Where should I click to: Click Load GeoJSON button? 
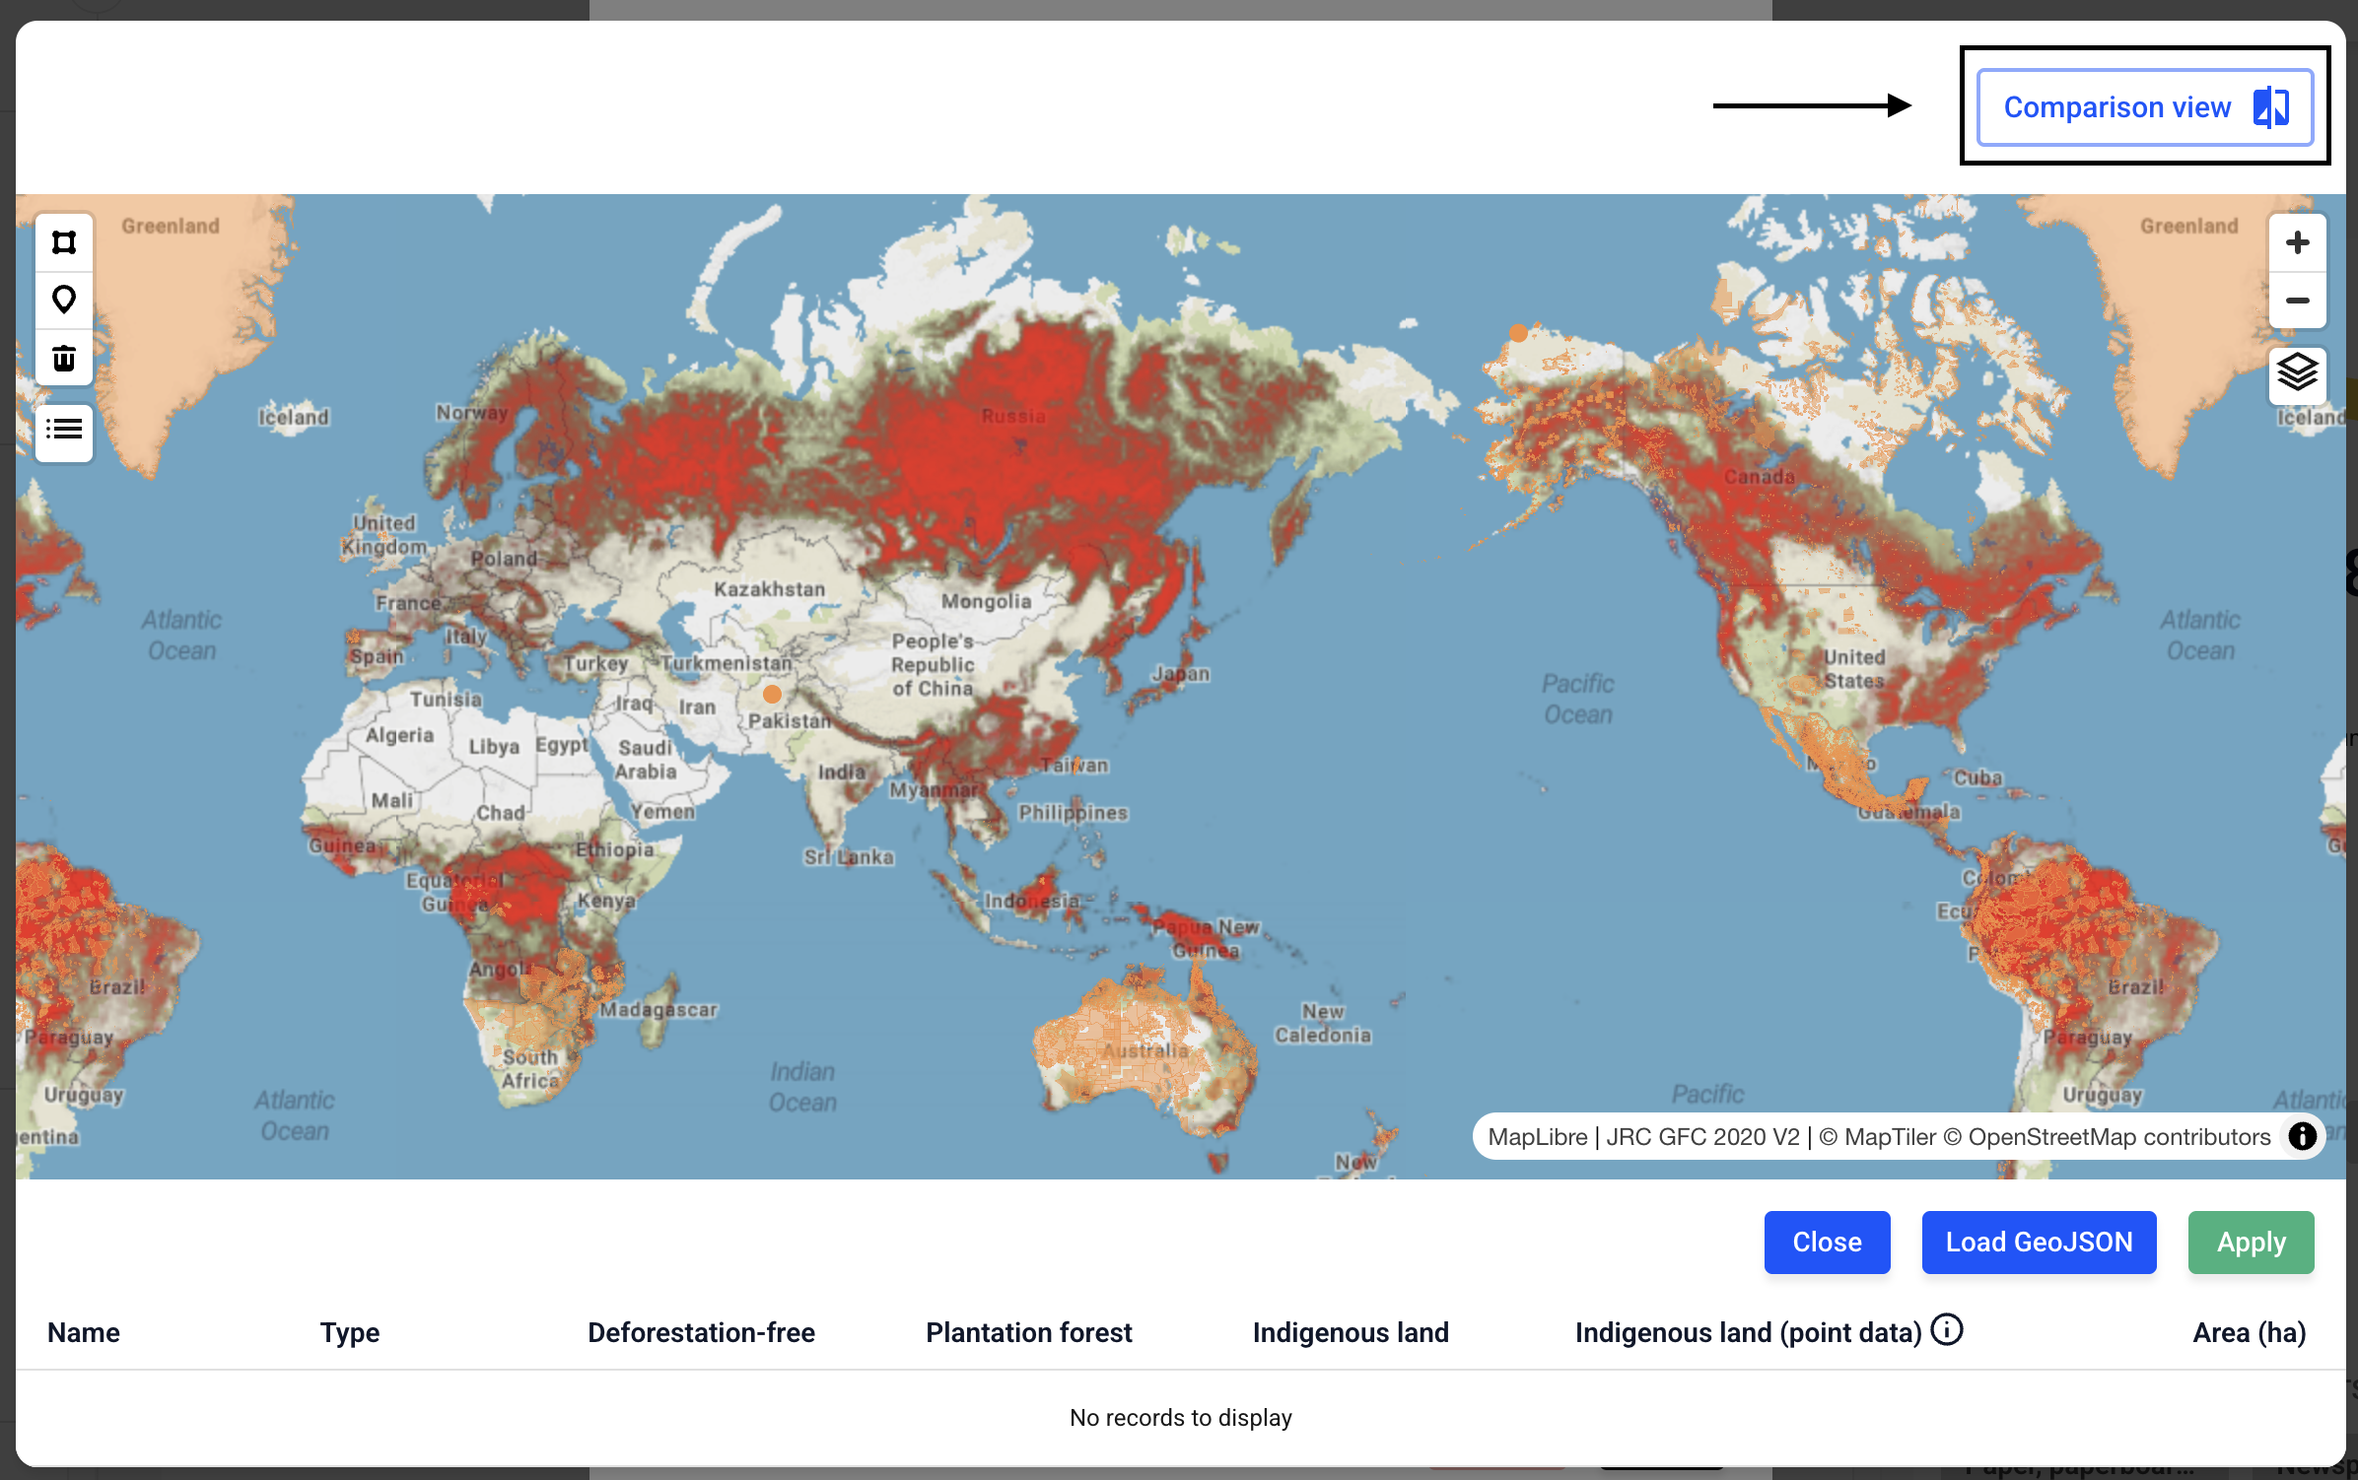pyautogui.click(x=2038, y=1242)
